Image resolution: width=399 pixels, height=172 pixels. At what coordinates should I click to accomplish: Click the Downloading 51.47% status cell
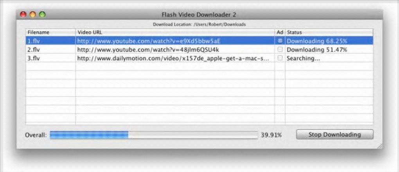pos(329,49)
